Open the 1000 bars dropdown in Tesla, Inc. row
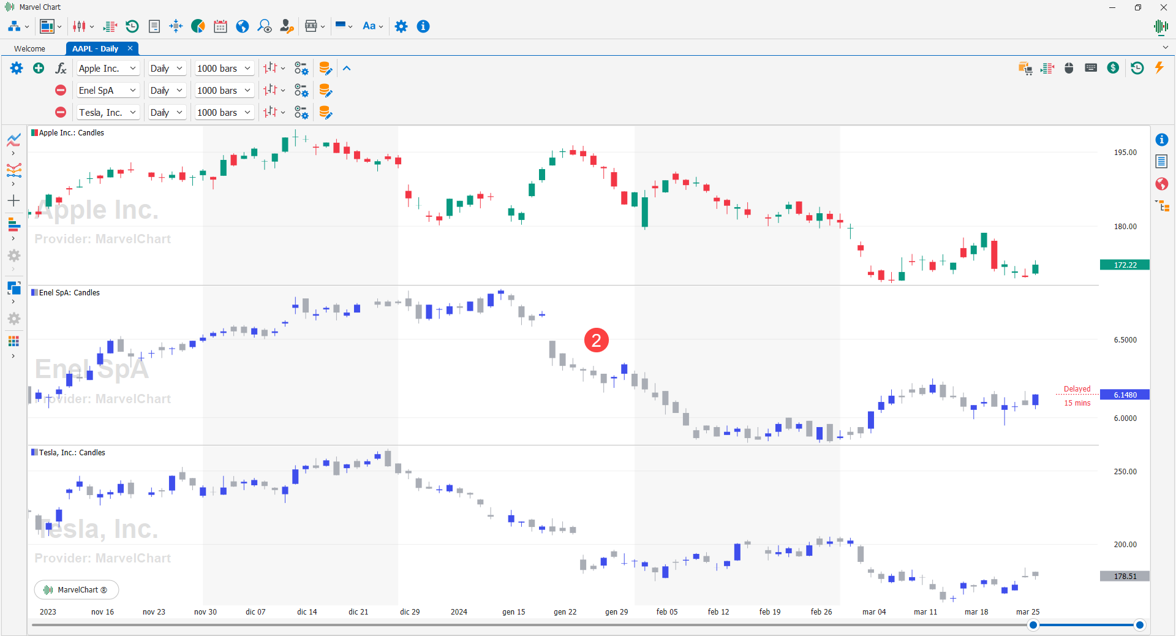The image size is (1176, 636). 224,113
